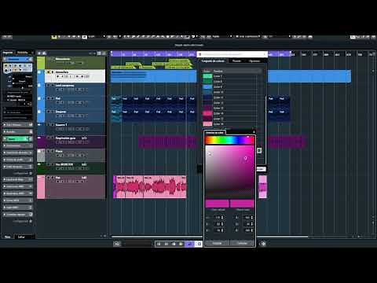Image resolution: width=377 pixels, height=283 pixels.
Task: Click the icon next to add track button
Action: [44, 53]
